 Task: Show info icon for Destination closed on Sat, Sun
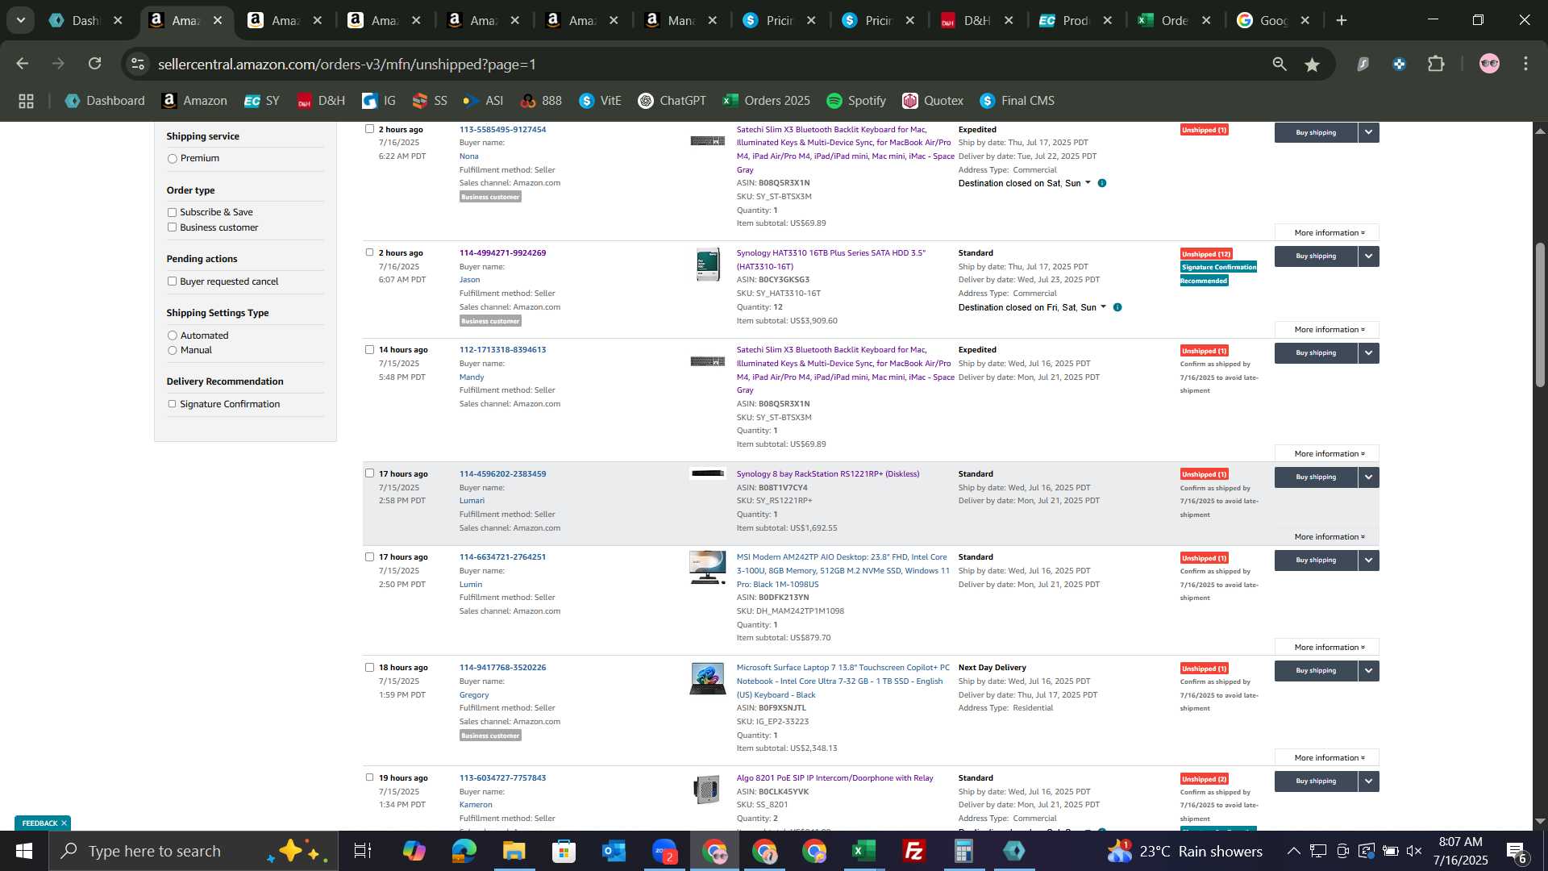point(1102,184)
